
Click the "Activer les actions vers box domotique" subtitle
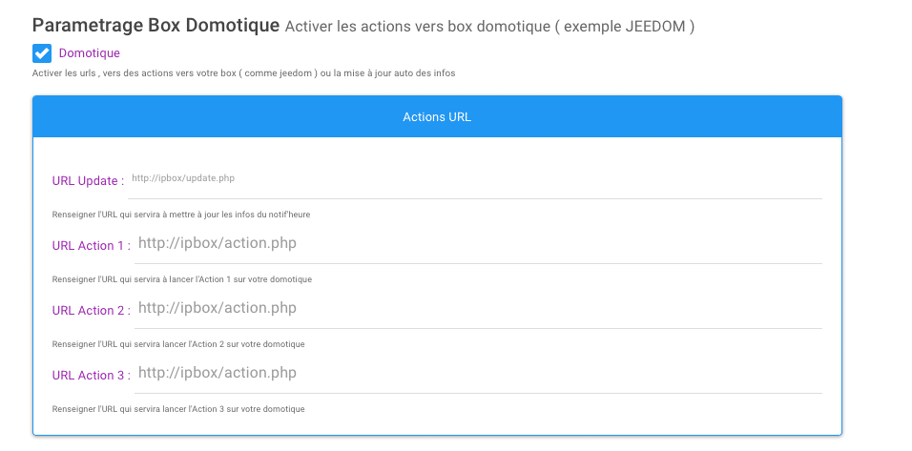point(417,27)
